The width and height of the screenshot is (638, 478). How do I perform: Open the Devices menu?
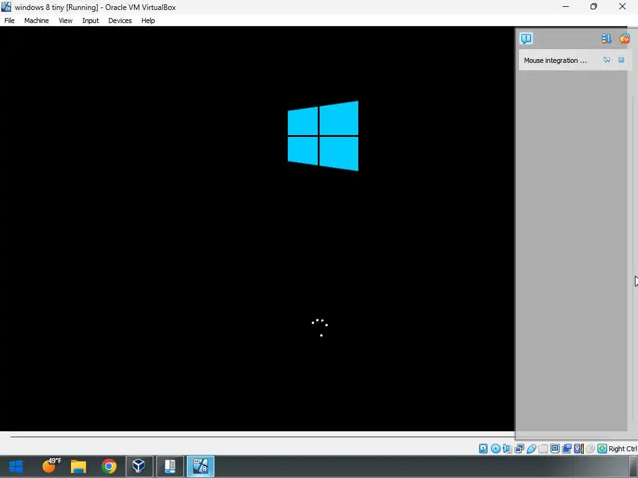pyautogui.click(x=120, y=21)
